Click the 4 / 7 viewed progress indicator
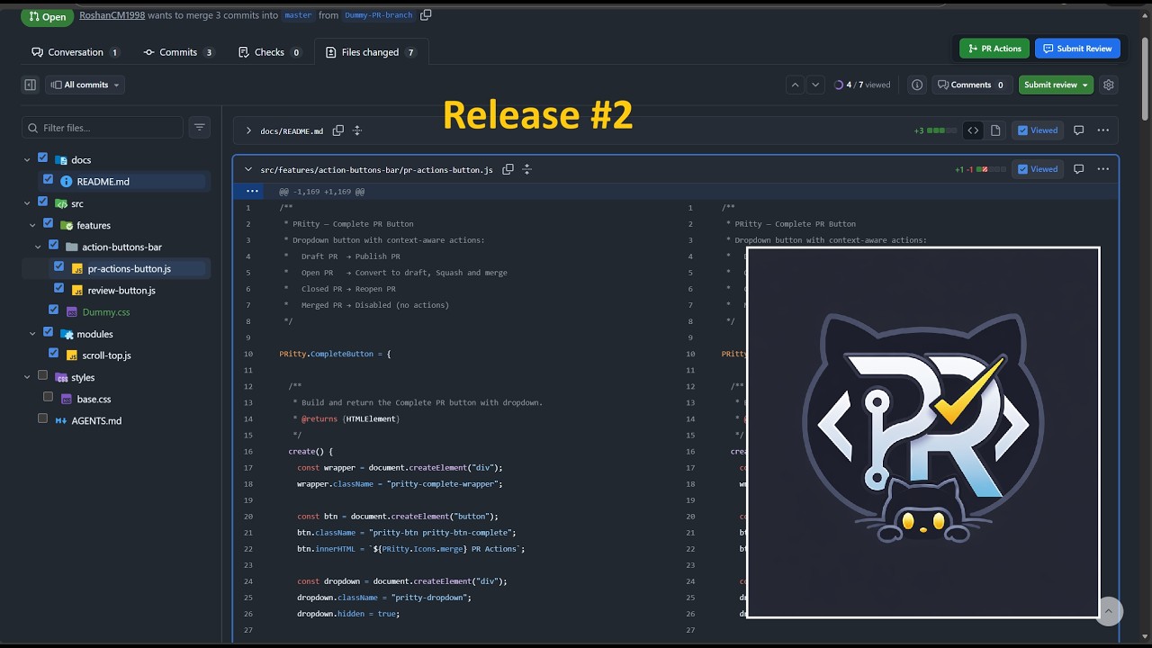This screenshot has height=648, width=1152. point(862,85)
